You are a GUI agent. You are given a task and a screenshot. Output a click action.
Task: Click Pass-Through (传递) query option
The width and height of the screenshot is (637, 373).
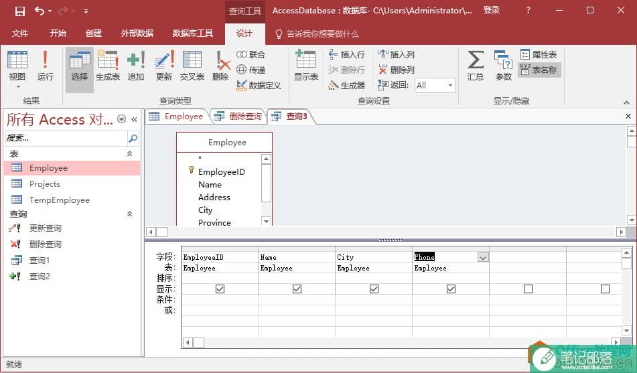(251, 70)
